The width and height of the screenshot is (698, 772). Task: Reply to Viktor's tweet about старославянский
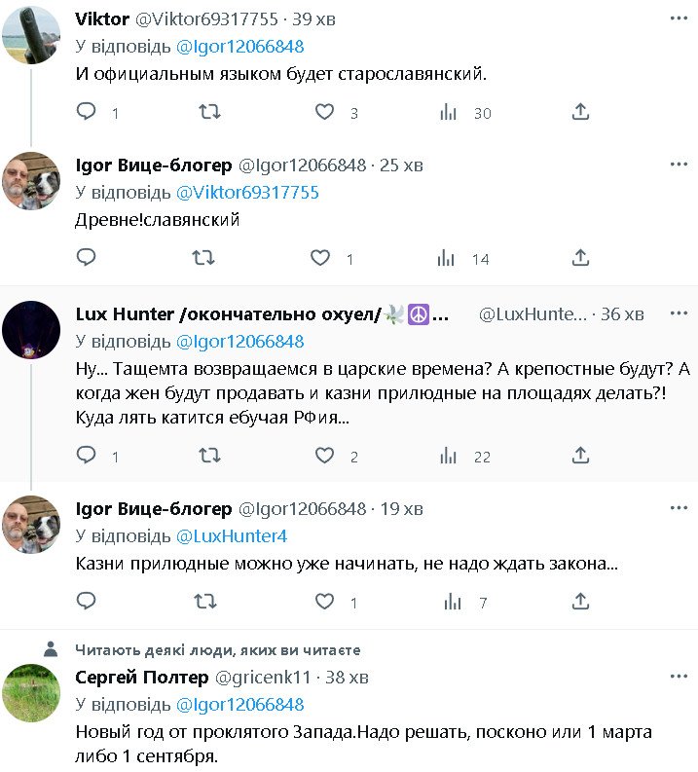tap(87, 112)
